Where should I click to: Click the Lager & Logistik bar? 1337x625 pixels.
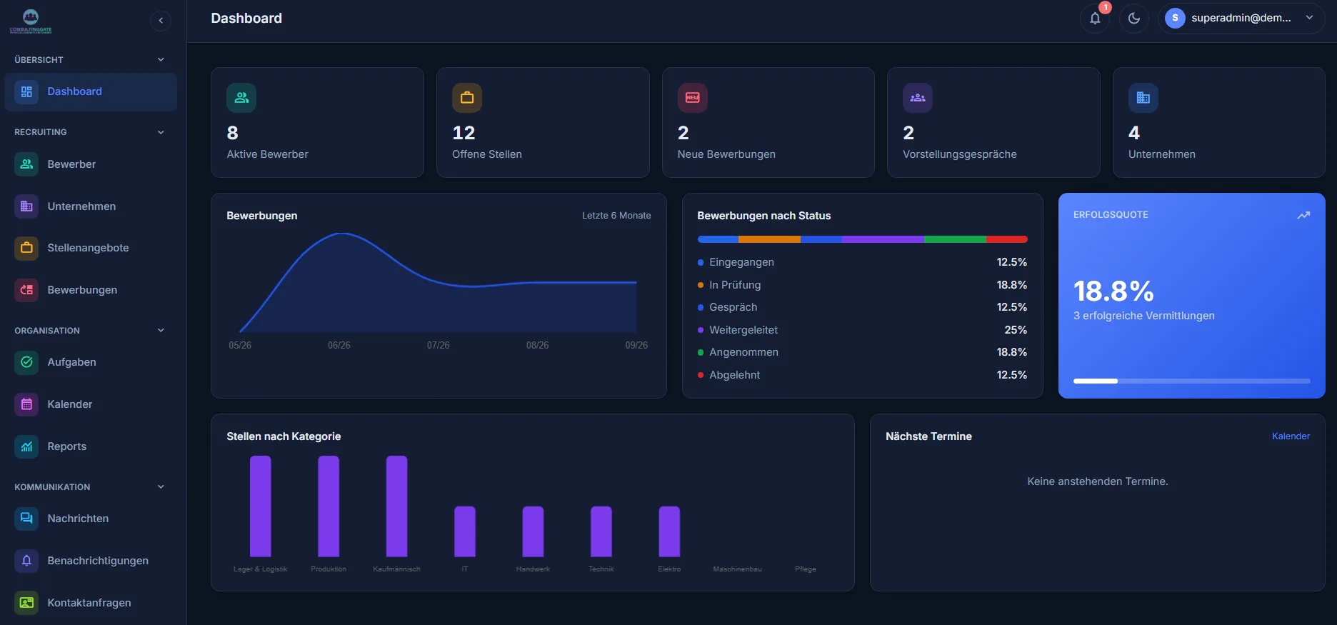click(x=261, y=506)
